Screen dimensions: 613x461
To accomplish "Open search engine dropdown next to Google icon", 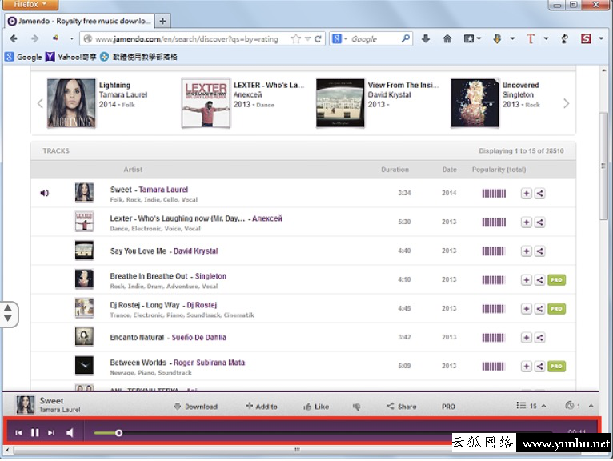I will 346,39.
